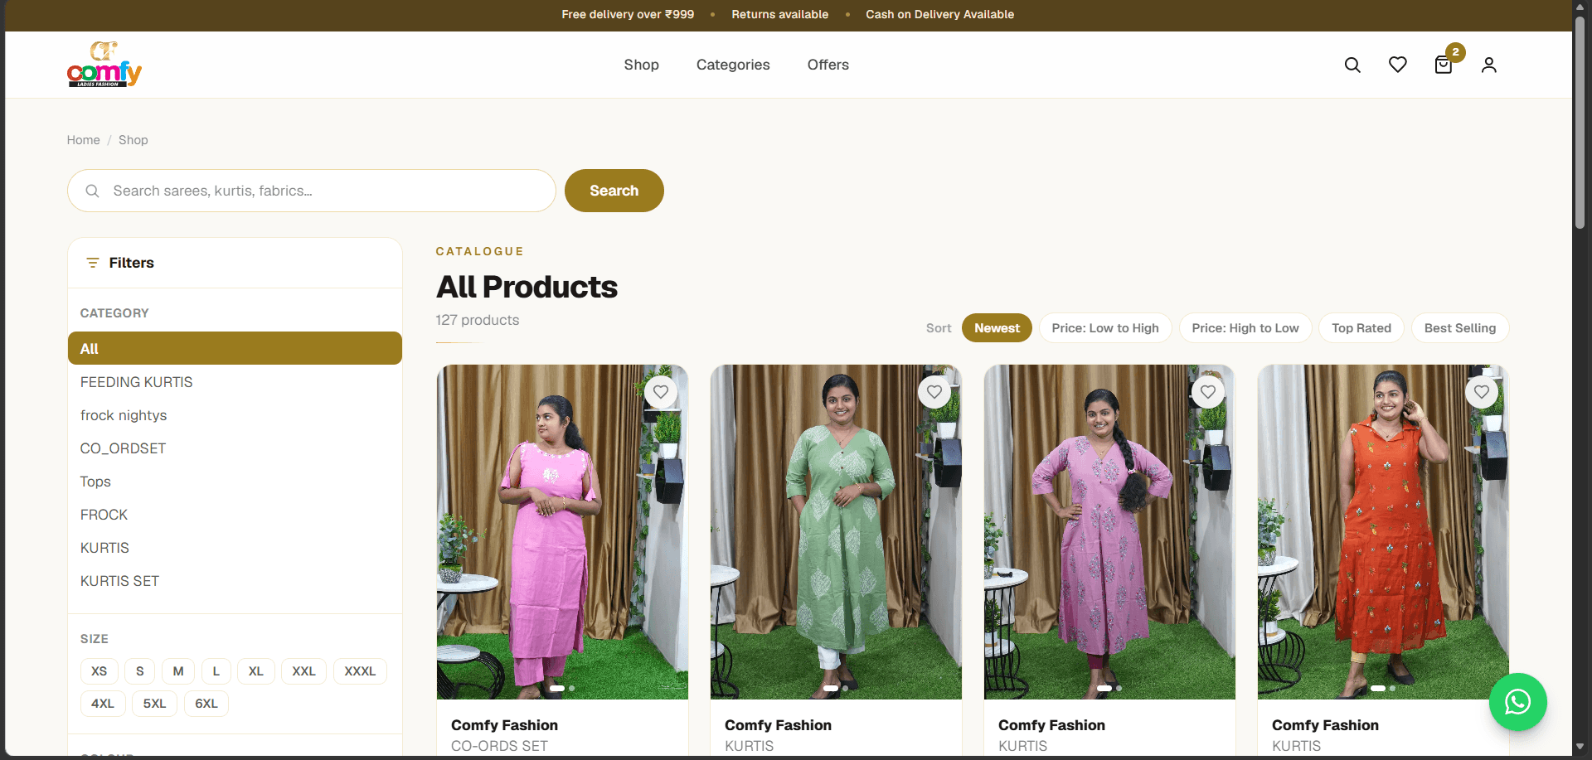The width and height of the screenshot is (1592, 760).
Task: Wishlist the orange kurti product
Action: point(1482,392)
